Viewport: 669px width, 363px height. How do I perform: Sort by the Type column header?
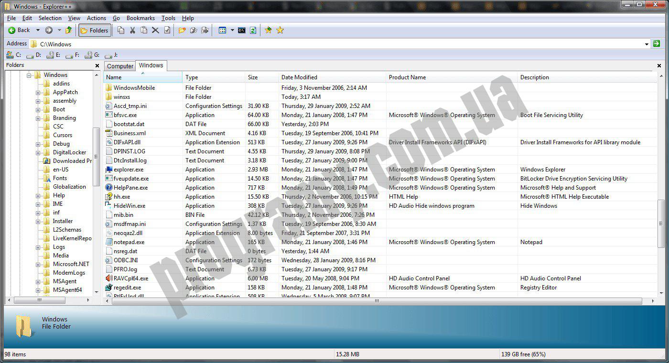click(x=214, y=77)
